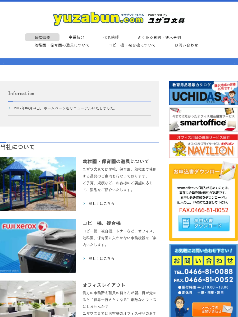Open the smartoffice banner
Viewport: 238px width, 317px height.
[204, 119]
